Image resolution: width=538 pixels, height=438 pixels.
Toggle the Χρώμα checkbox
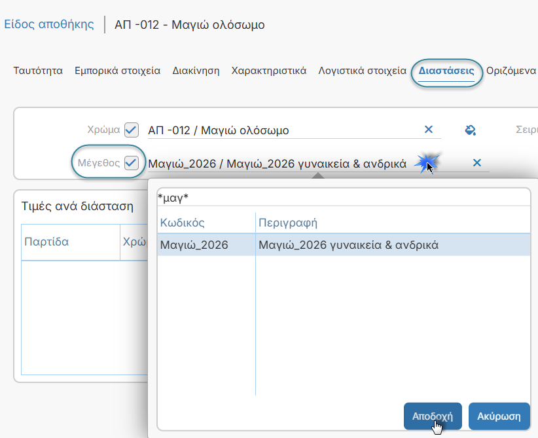coord(132,130)
